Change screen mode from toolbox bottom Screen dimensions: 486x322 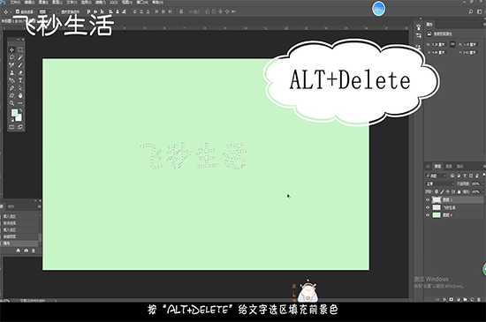20,127
